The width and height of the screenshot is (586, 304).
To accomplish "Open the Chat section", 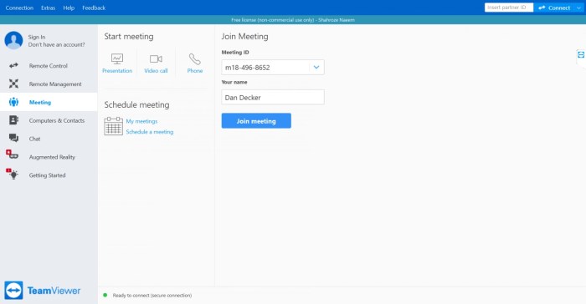I will (35, 139).
